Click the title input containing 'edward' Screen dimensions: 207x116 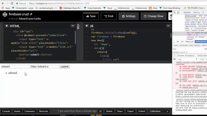click(x=16, y=67)
